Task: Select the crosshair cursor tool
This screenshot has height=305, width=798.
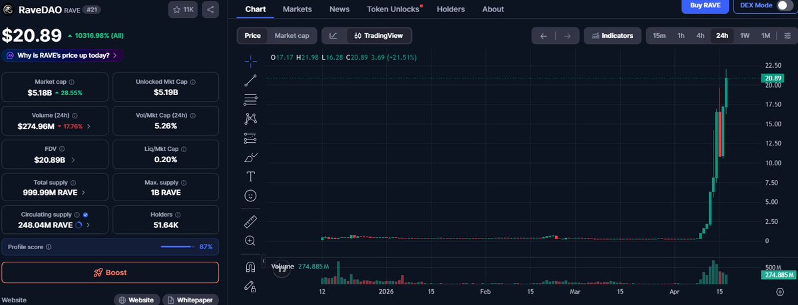Action: [x=250, y=62]
